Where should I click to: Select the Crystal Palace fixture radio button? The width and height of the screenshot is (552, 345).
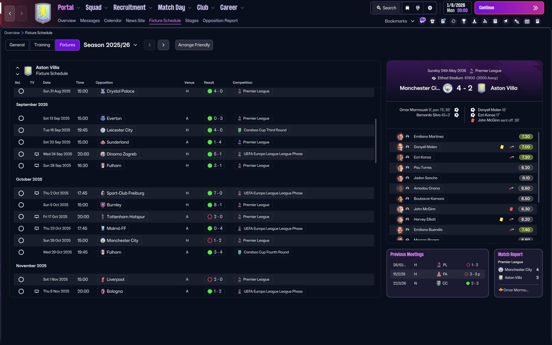(x=21, y=91)
